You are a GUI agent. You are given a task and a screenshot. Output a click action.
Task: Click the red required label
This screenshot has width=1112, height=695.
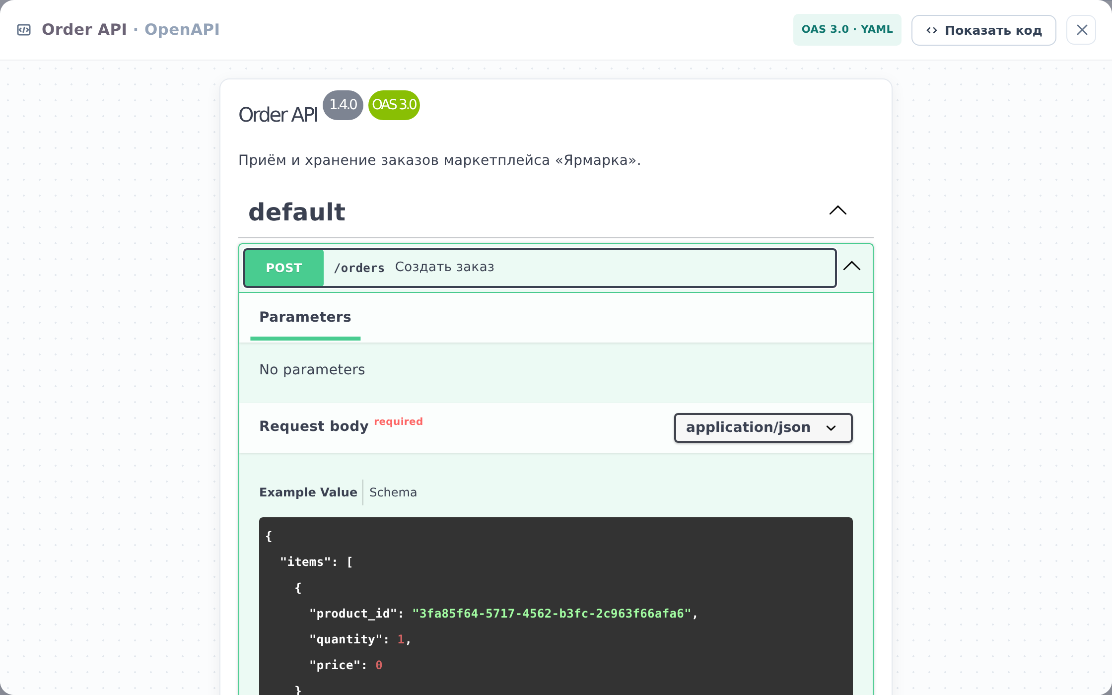[398, 421]
